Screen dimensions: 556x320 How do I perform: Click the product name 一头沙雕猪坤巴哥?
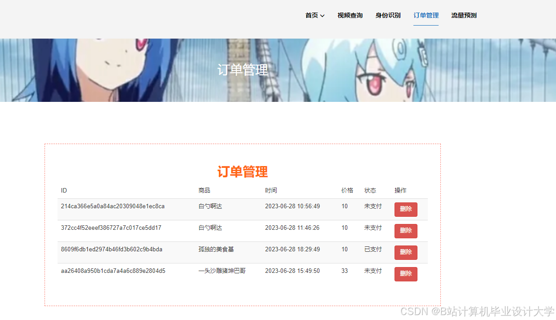[x=222, y=271]
